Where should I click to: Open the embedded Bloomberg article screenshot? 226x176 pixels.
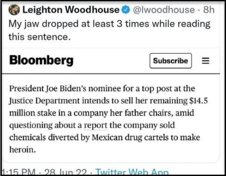(x=111, y=105)
